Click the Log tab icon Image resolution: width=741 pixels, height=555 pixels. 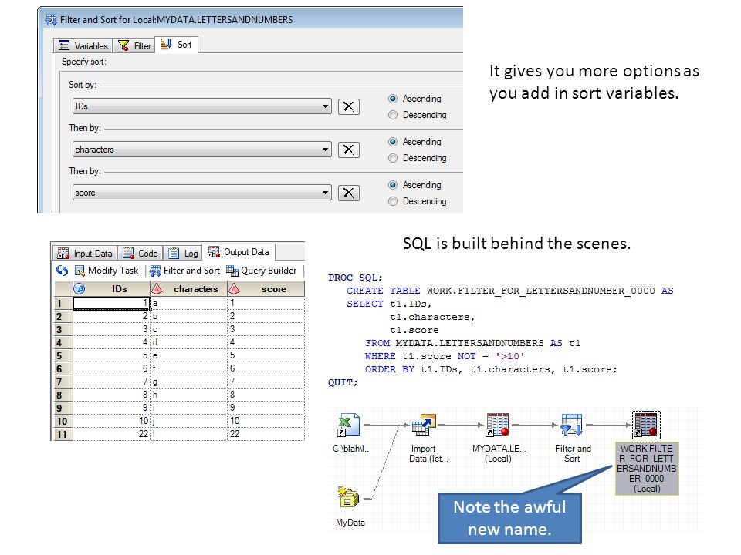click(x=174, y=254)
